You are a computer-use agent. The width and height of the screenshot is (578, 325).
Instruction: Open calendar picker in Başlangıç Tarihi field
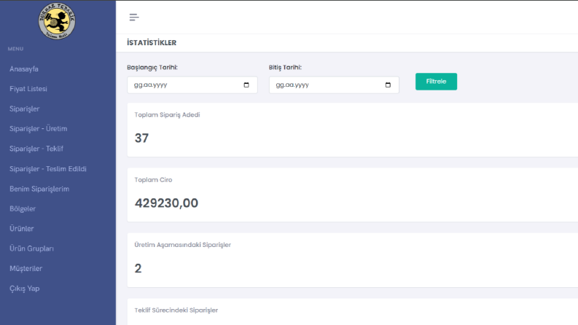(246, 85)
